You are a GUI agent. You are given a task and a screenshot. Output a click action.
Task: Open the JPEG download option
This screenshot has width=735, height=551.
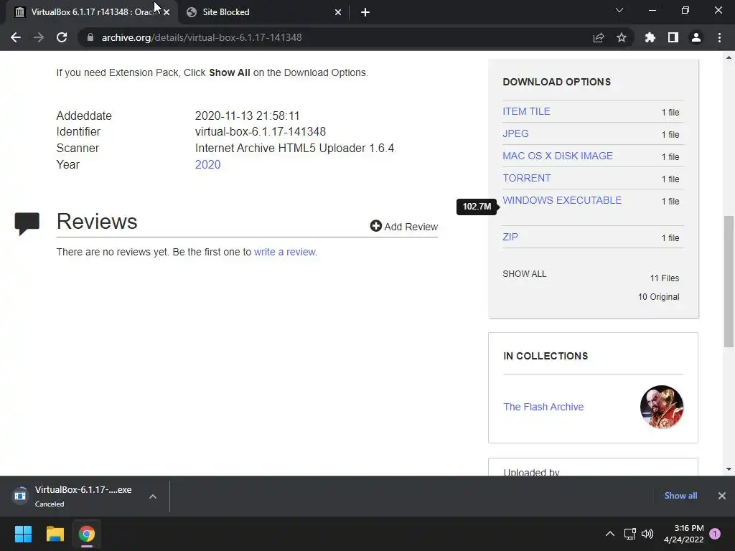[x=515, y=133]
